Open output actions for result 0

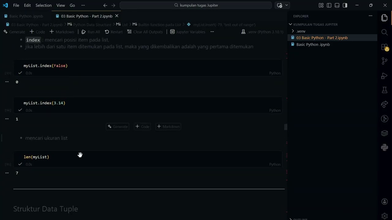click(7, 82)
